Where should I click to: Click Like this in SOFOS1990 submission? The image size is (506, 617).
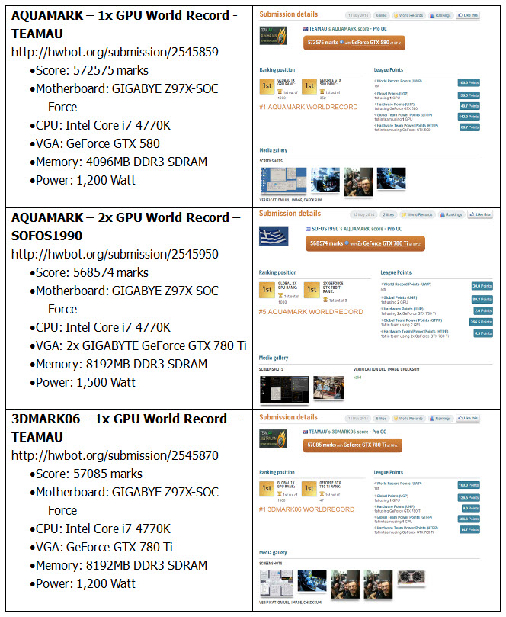(480, 215)
